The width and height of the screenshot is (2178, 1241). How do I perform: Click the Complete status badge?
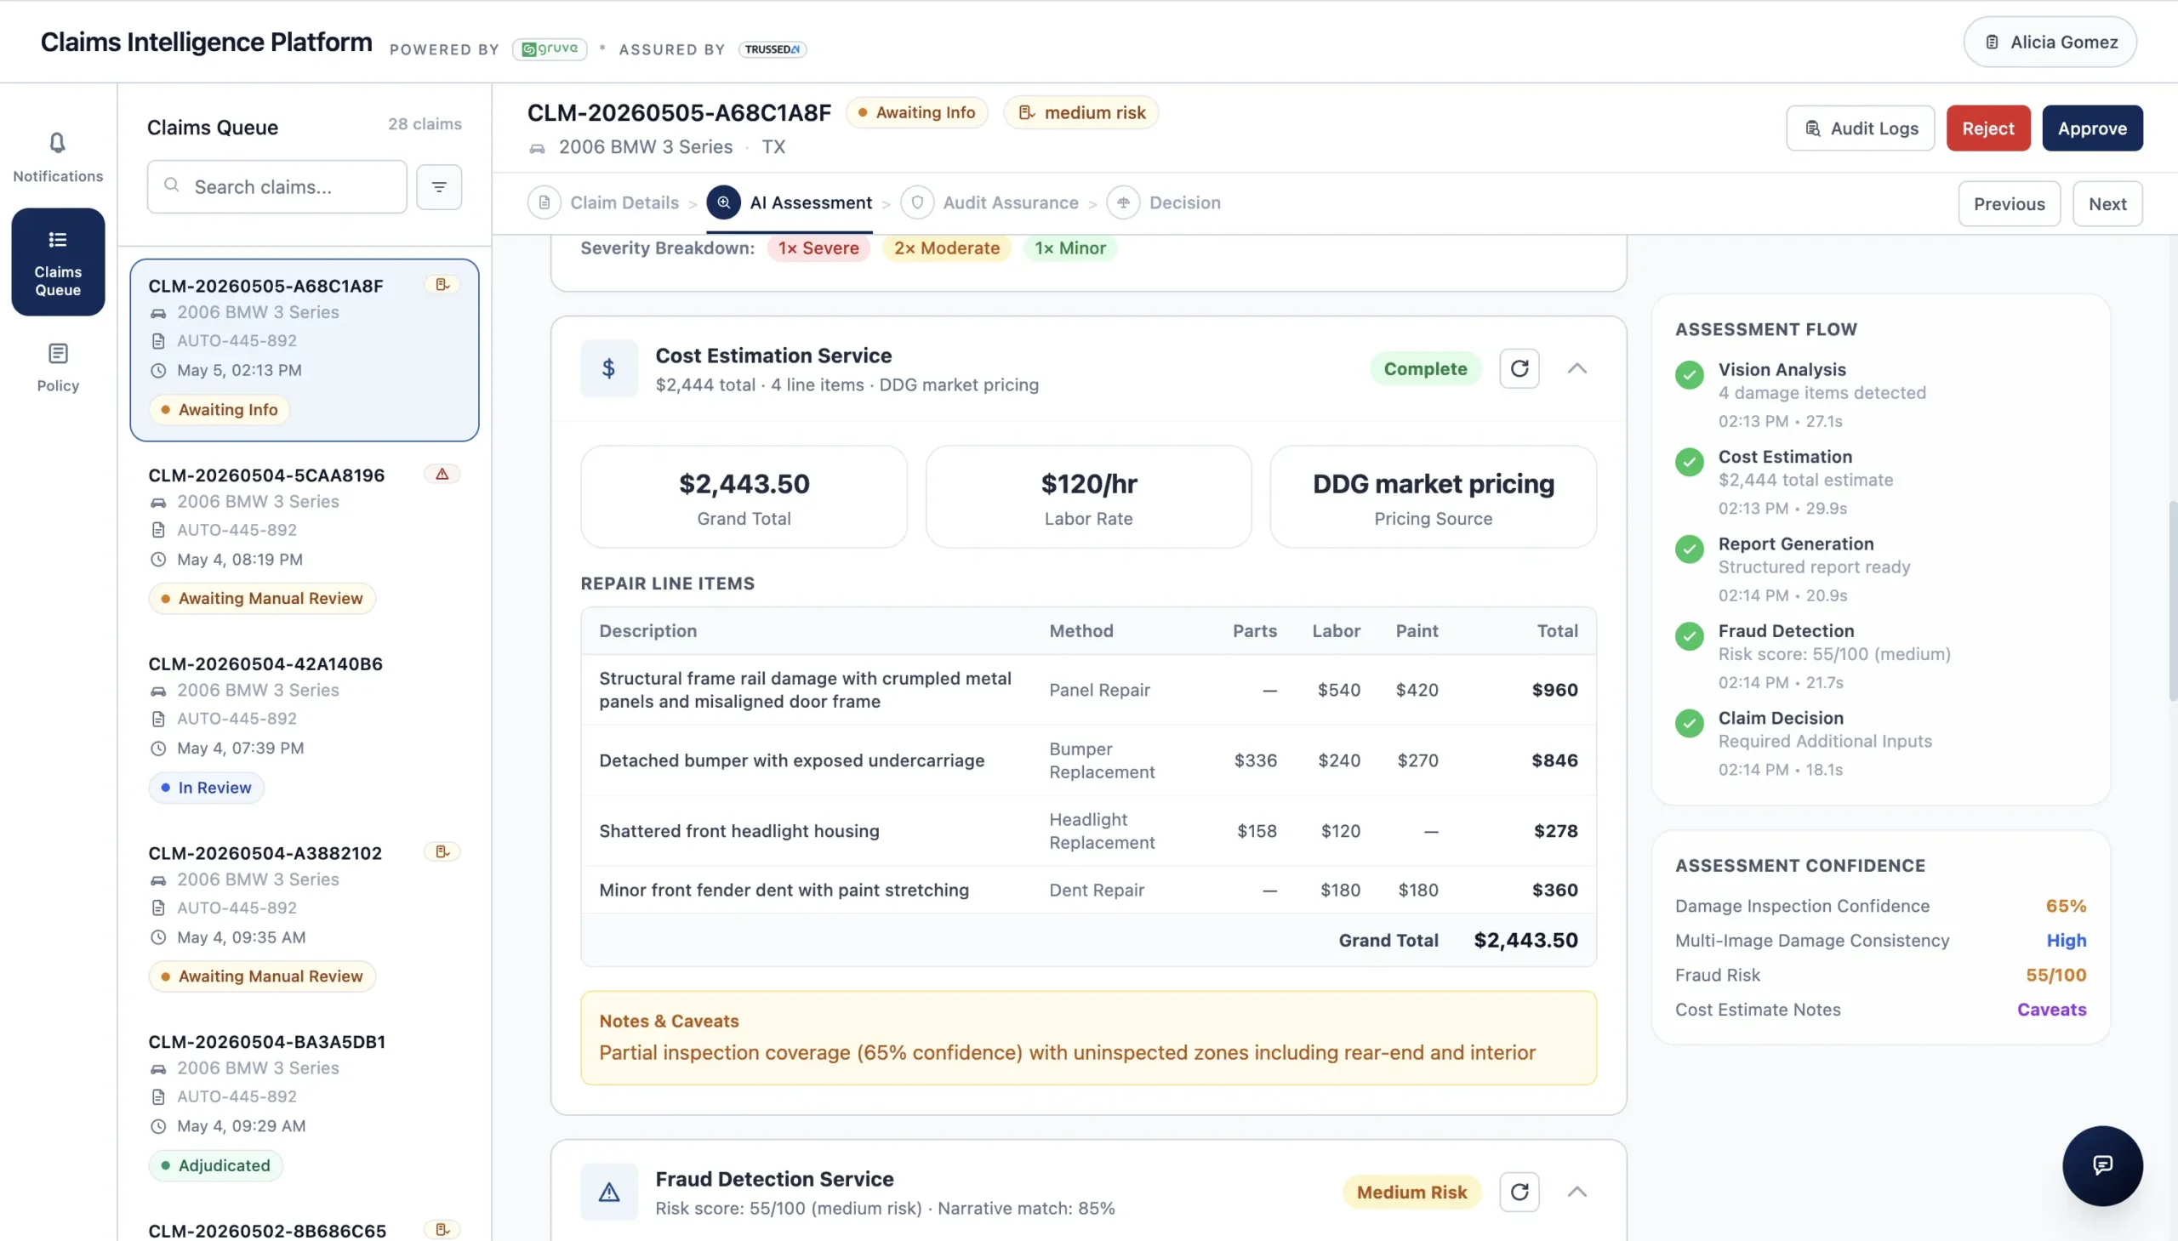coord(1425,368)
